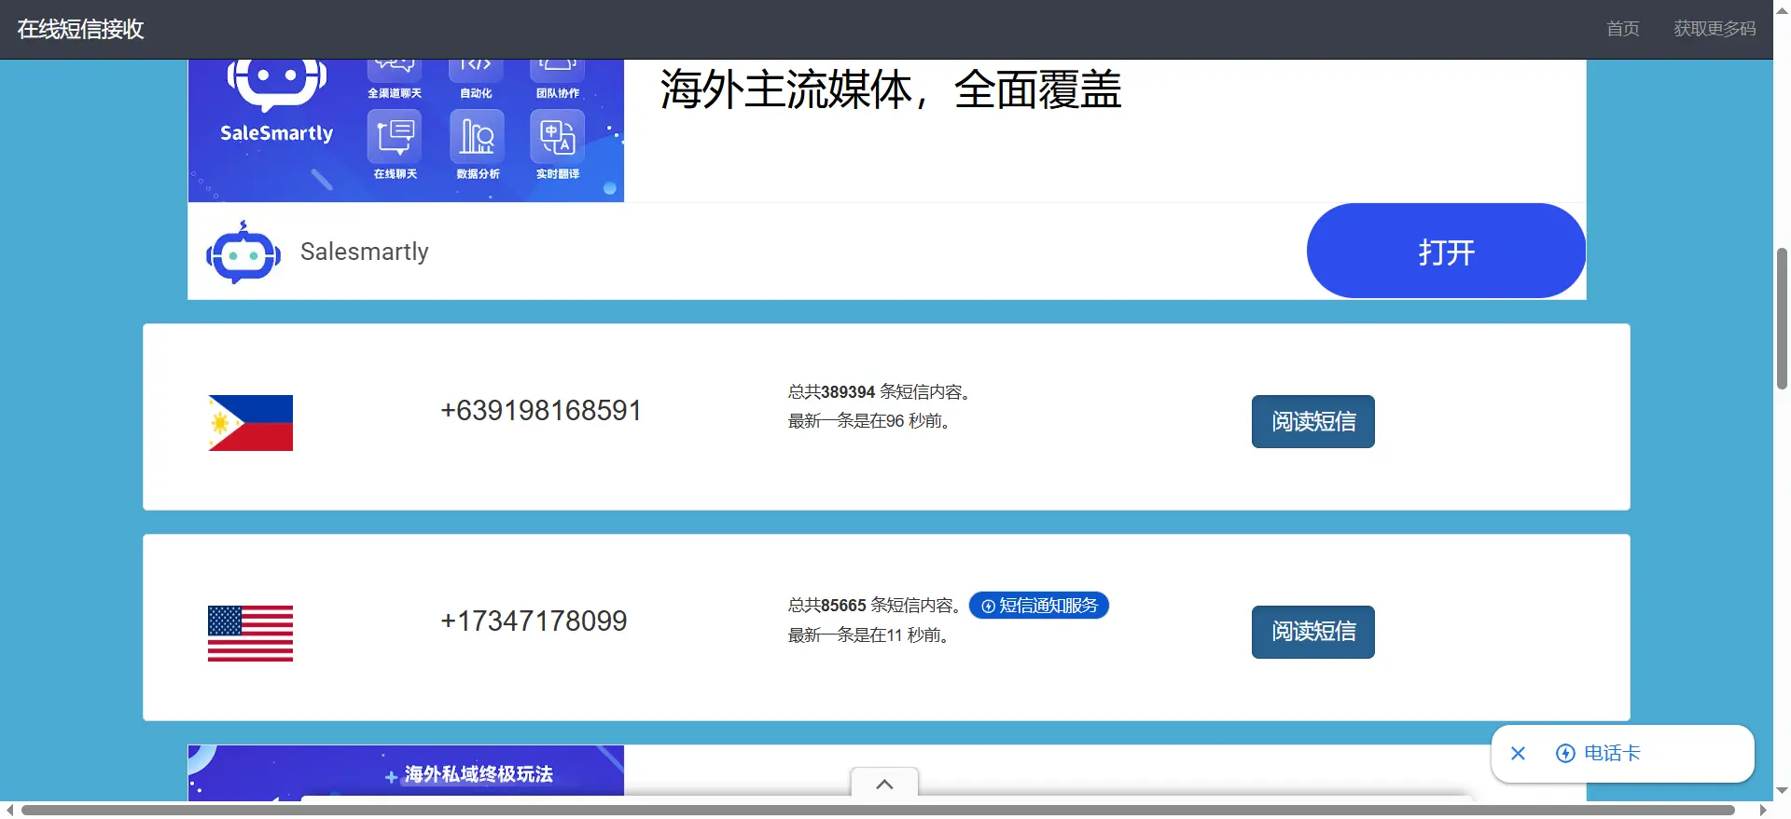The image size is (1791, 819).
Task: Click the vertical scrollbar thumb
Action: pos(1782,319)
